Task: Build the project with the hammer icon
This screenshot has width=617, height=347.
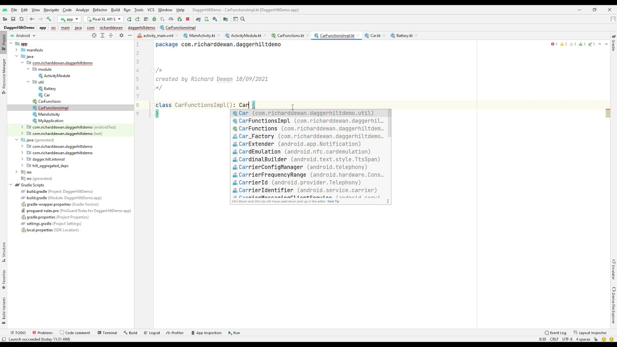Action: (x=49, y=19)
